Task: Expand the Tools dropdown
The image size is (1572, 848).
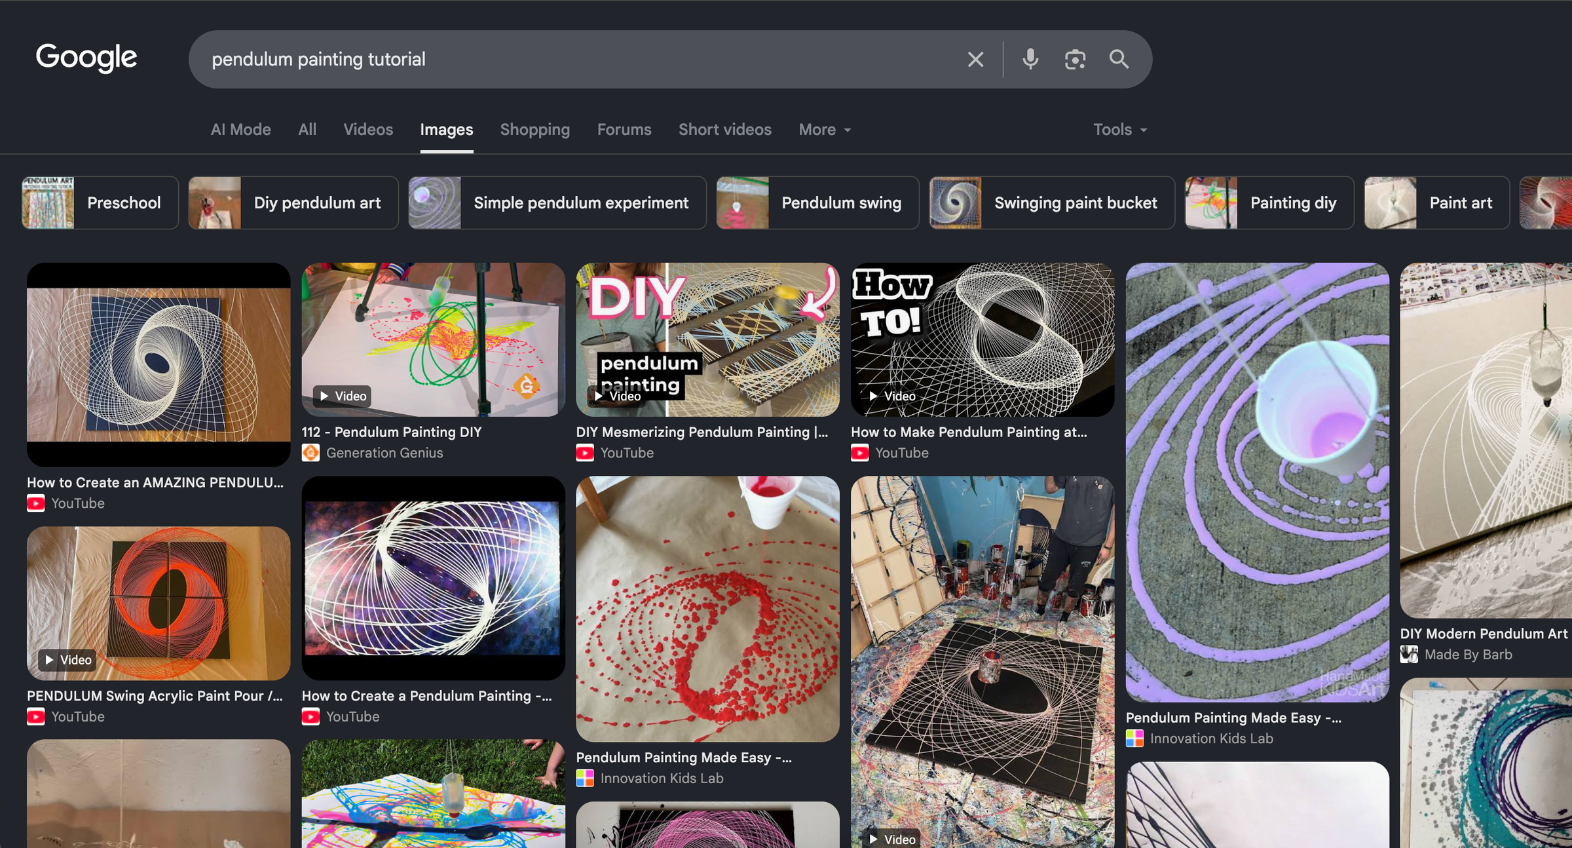Action: point(1120,130)
